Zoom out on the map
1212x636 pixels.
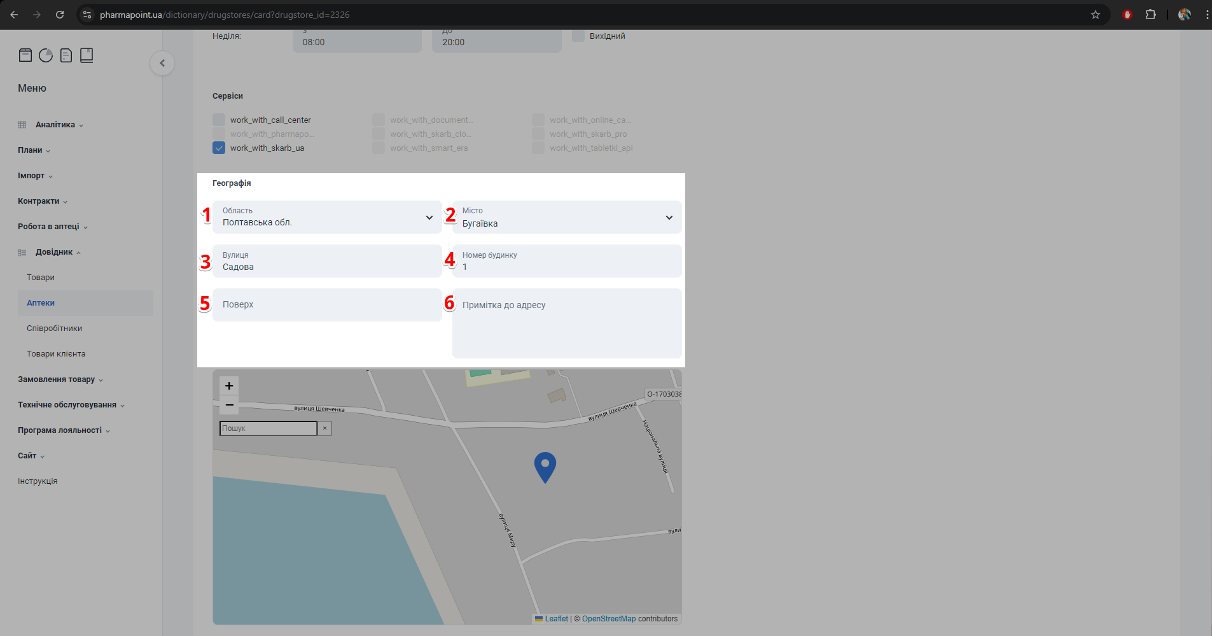coord(229,405)
